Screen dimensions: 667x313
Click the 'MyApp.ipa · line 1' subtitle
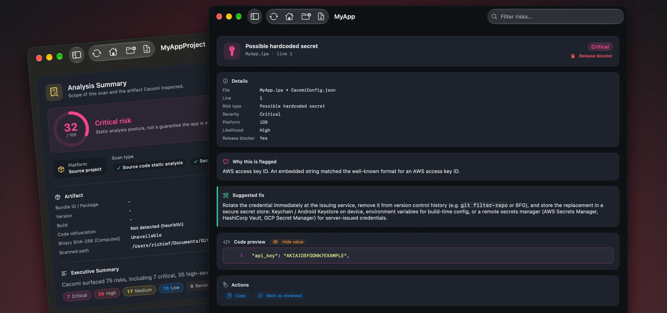coord(269,54)
